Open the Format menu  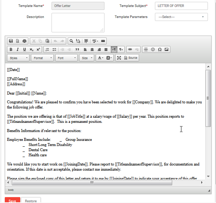[x=42, y=58]
